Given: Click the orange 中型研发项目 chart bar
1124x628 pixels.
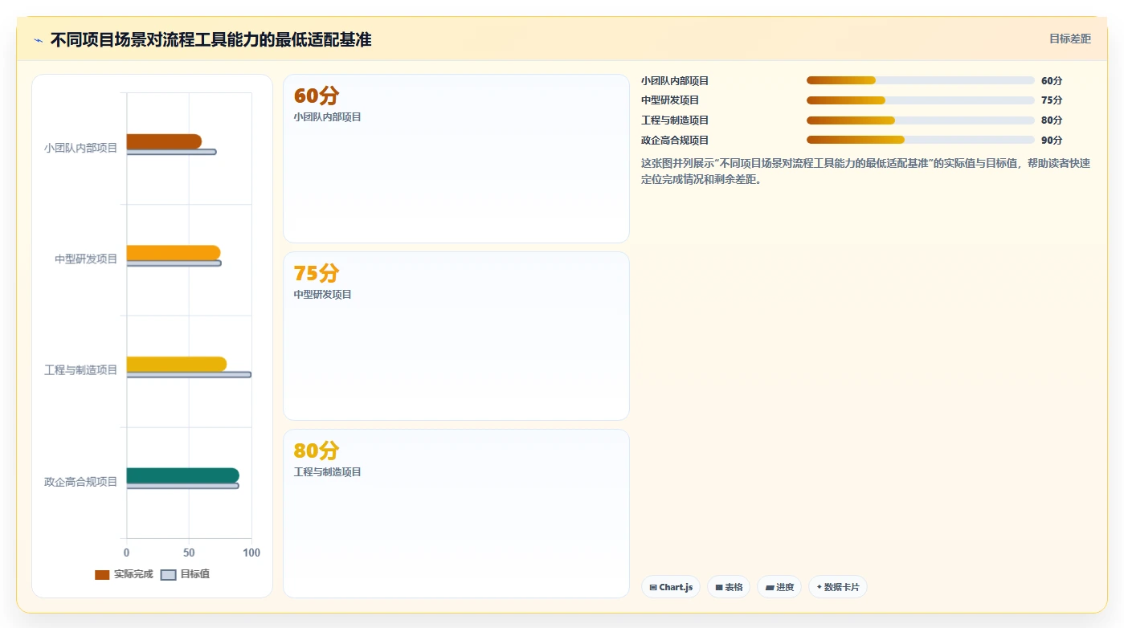Looking at the screenshot, I should pyautogui.click(x=174, y=252).
